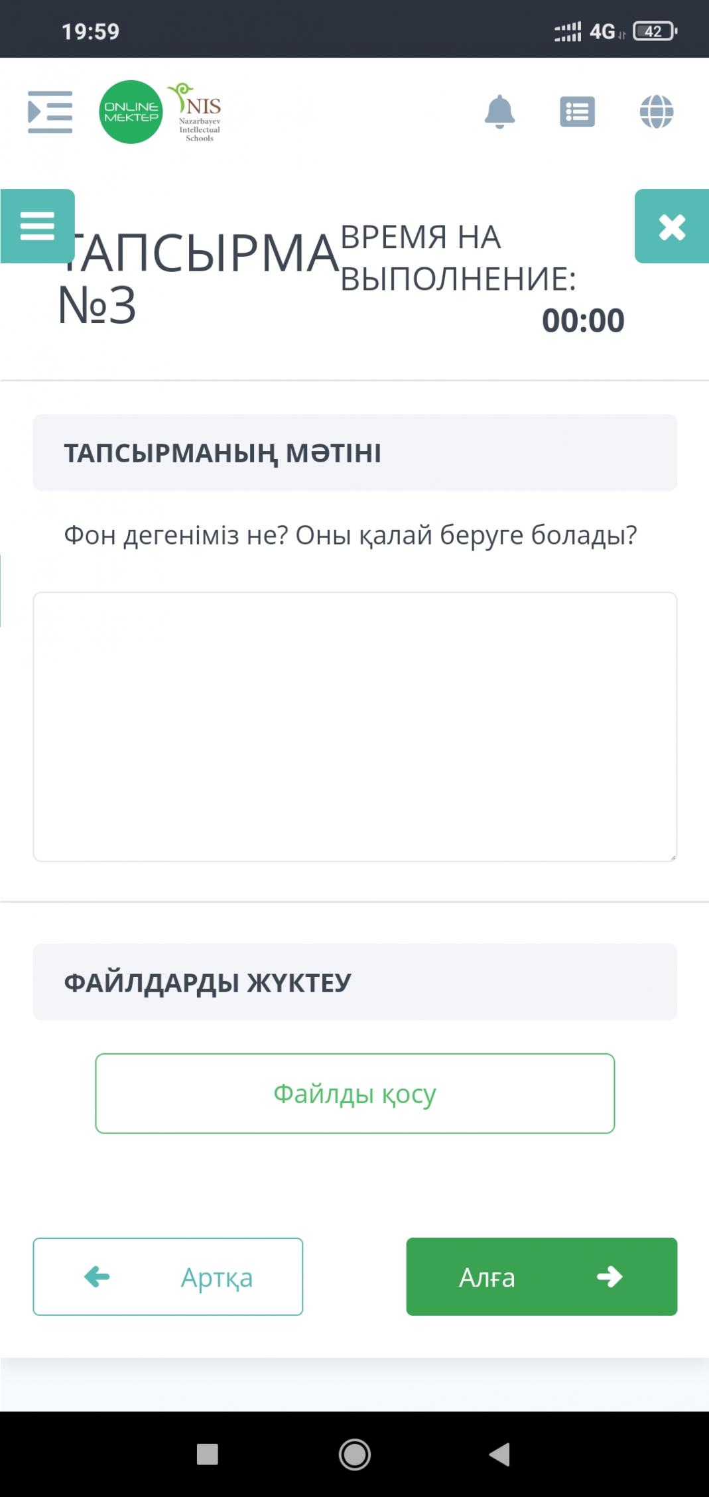Viewport: 709px width, 1497px height.
Task: Tap the Android home button
Action: point(355,1455)
